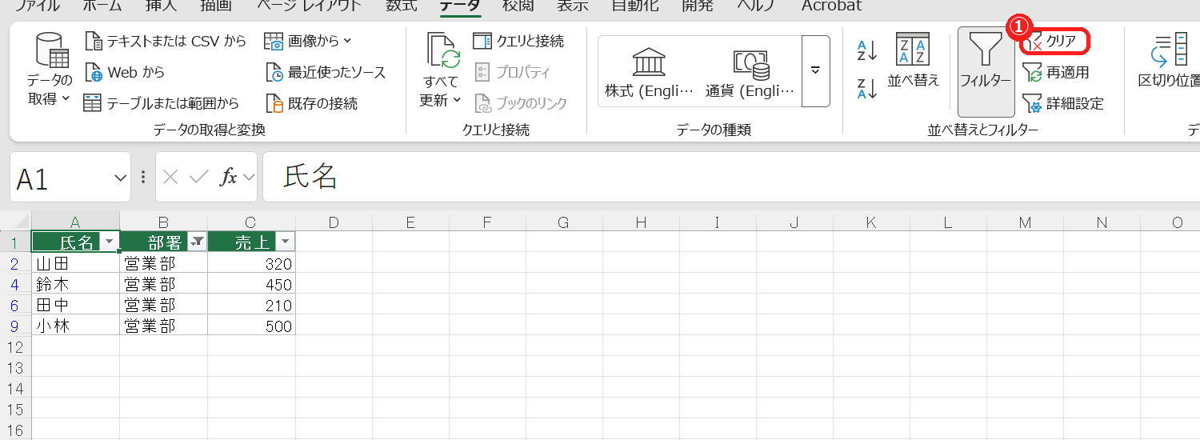Select the cell with value 450

tap(251, 284)
